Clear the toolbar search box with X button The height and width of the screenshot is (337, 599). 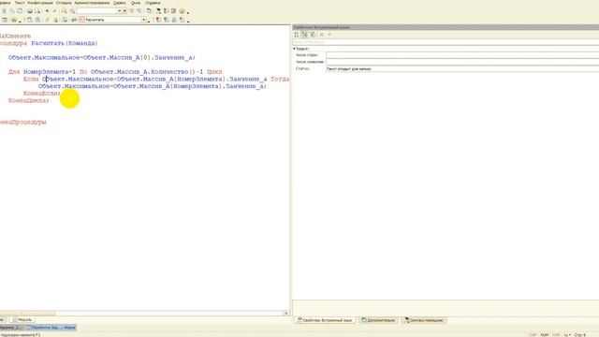pyautogui.click(x=124, y=11)
